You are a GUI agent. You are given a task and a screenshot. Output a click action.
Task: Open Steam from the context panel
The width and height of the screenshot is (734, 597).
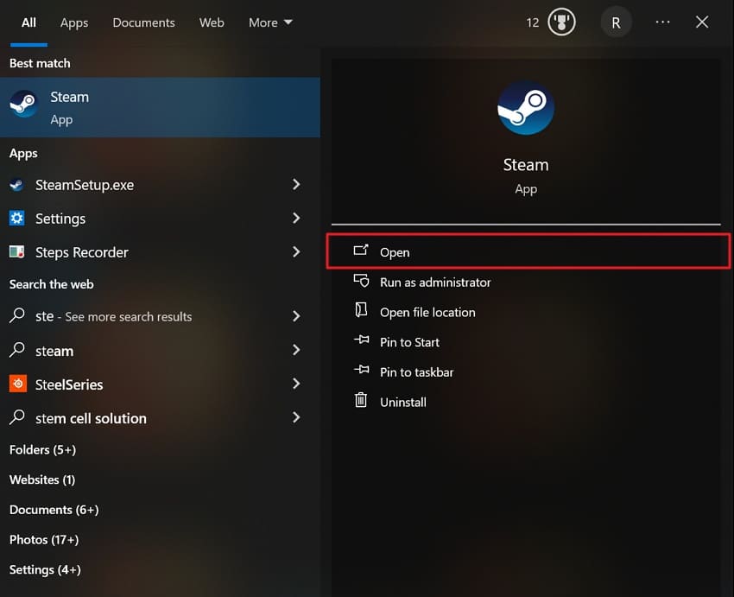click(x=395, y=251)
